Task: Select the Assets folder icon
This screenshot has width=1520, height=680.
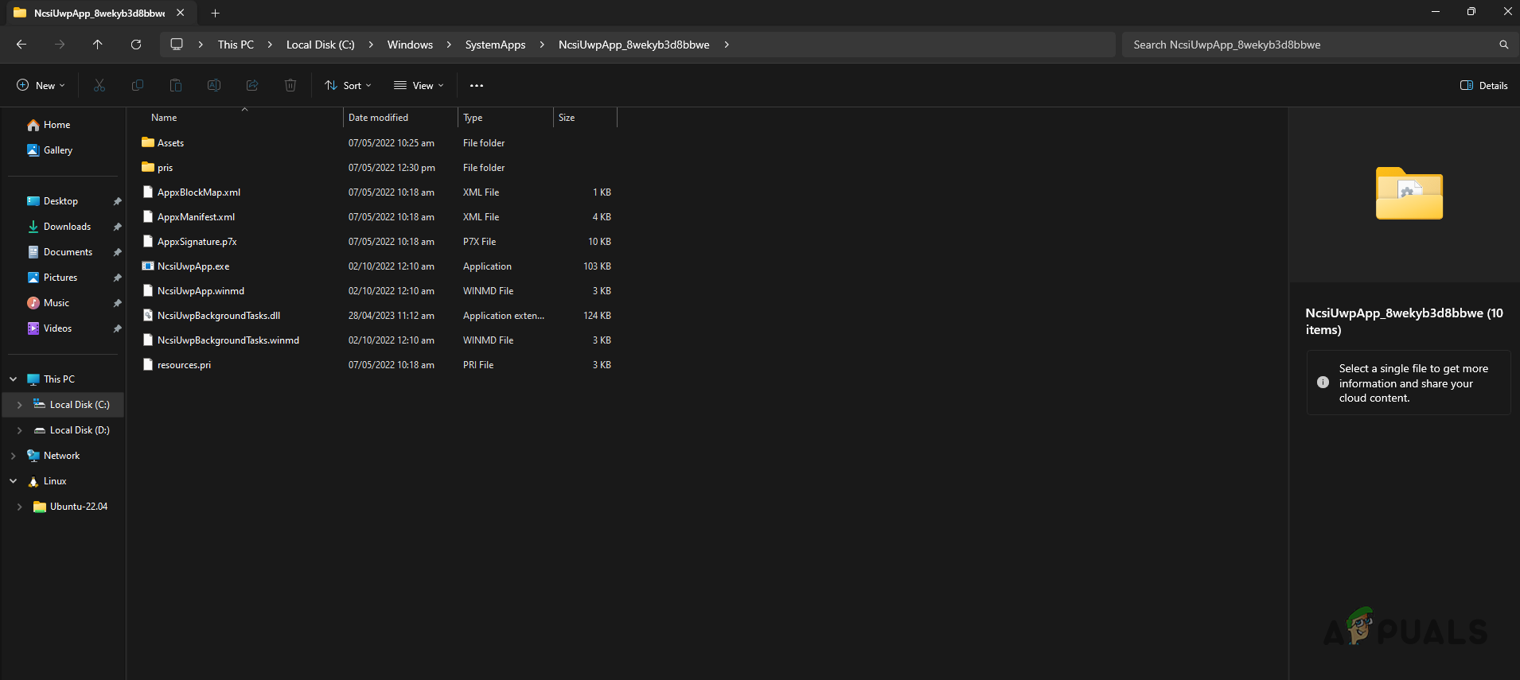Action: (148, 142)
